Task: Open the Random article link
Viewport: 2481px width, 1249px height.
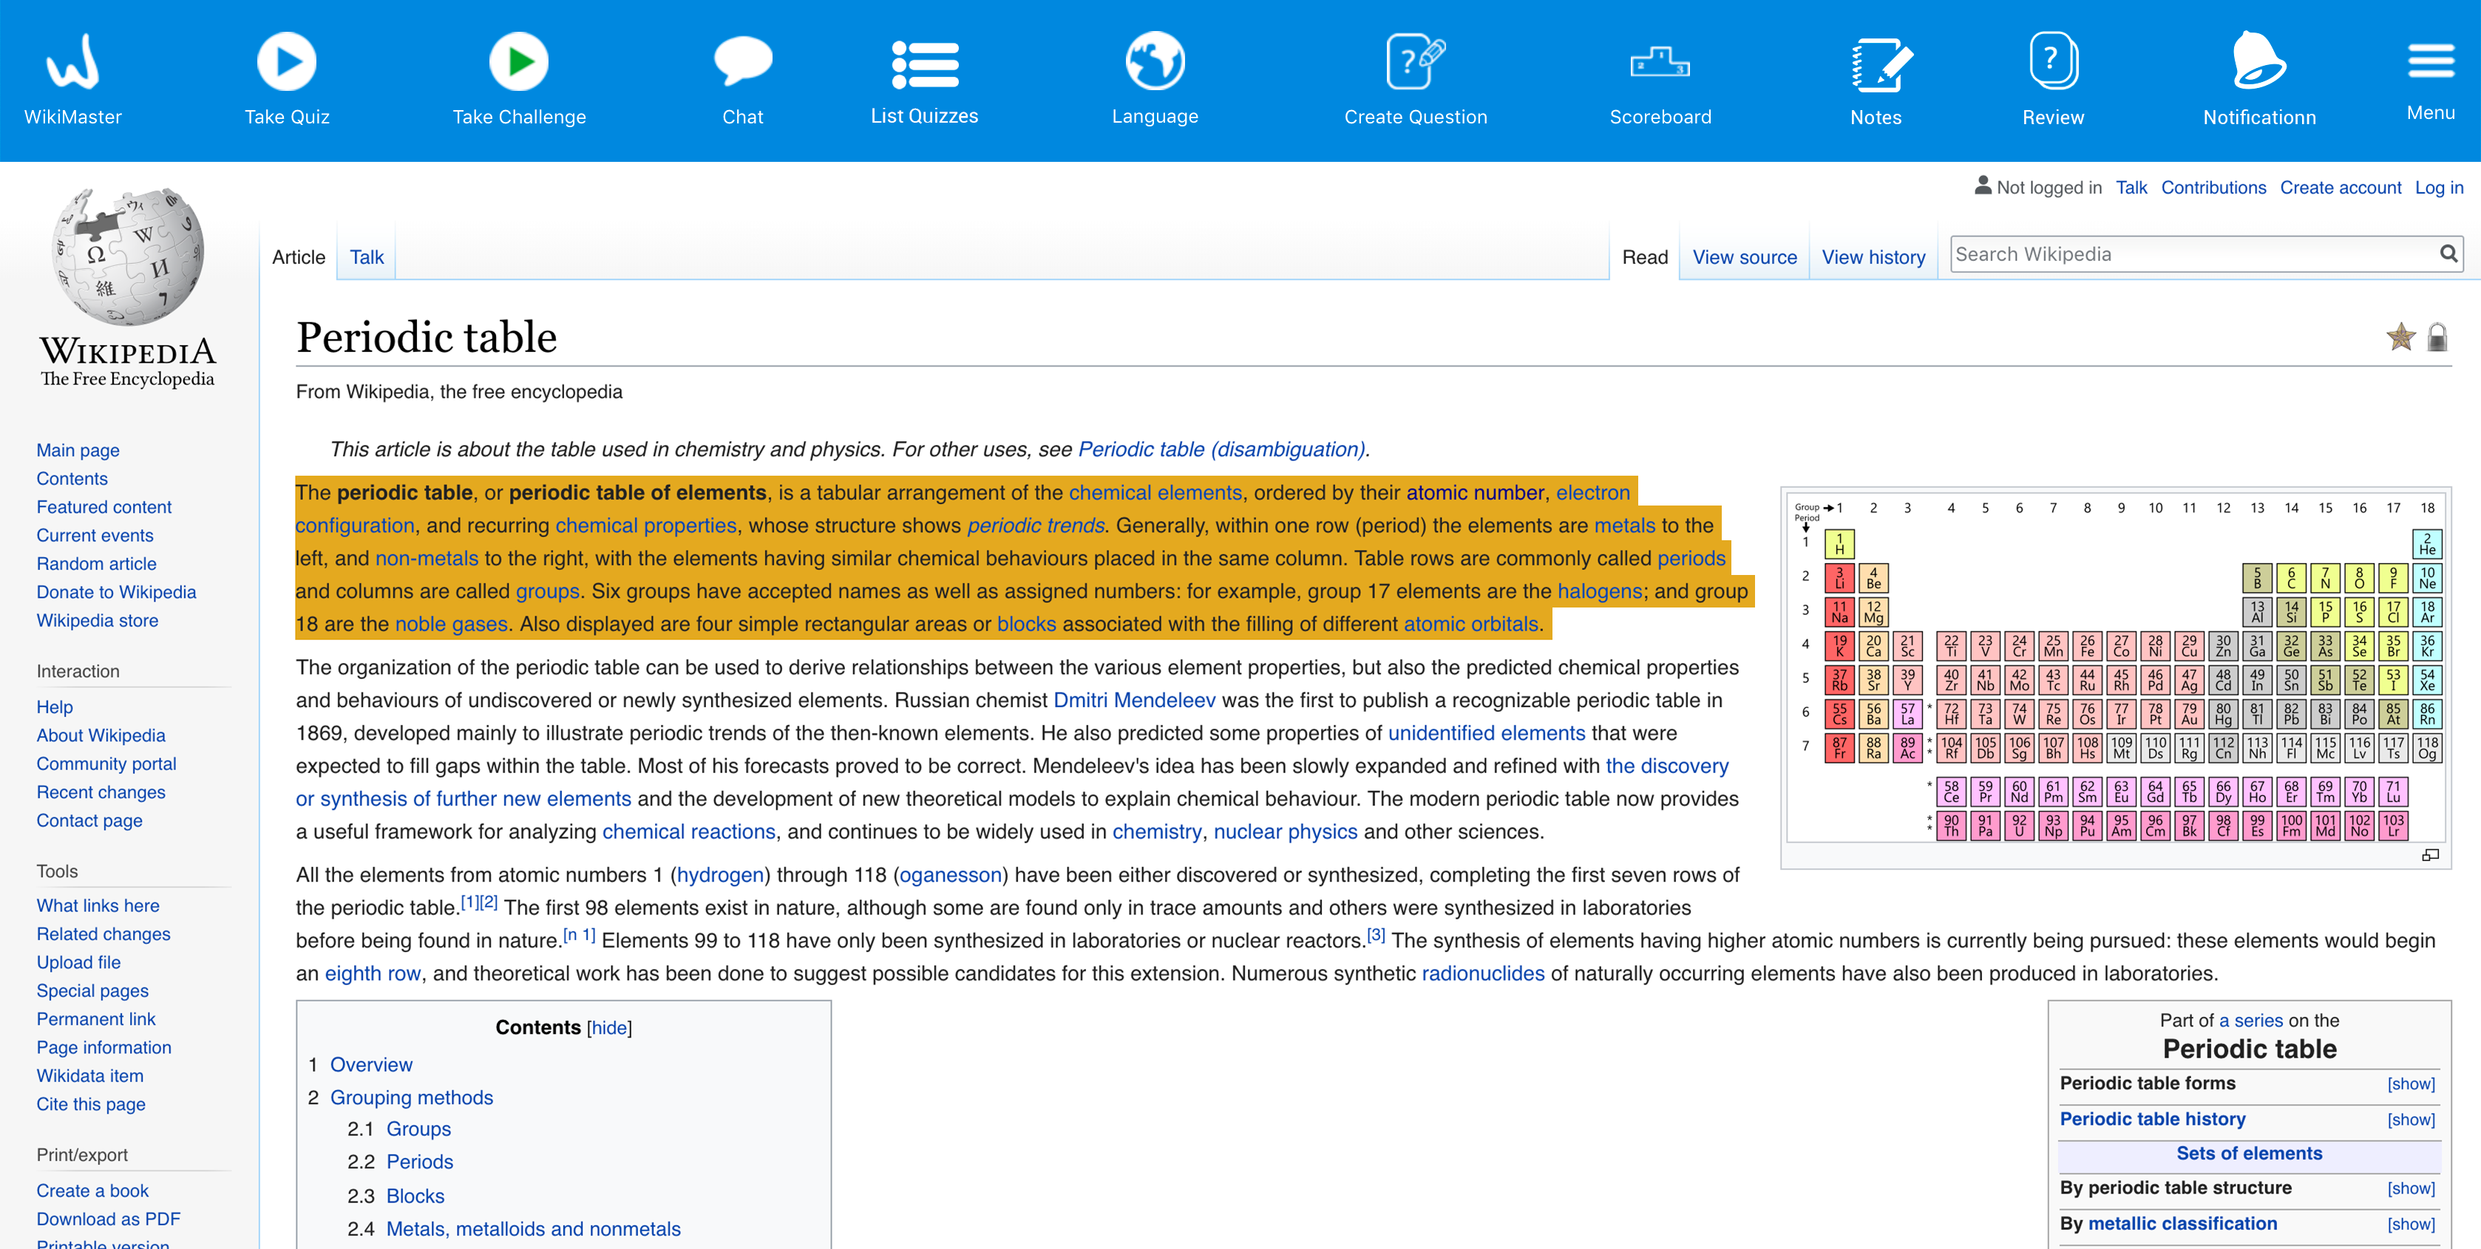Action: pos(96,565)
